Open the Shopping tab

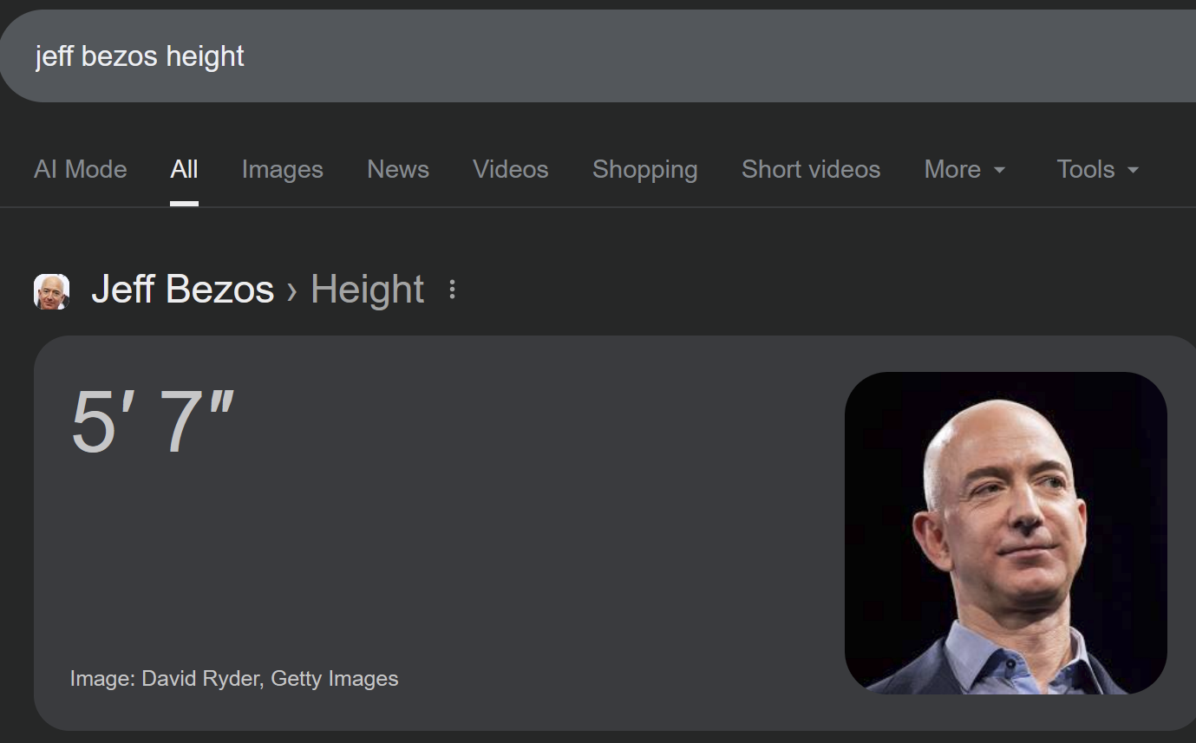(644, 169)
